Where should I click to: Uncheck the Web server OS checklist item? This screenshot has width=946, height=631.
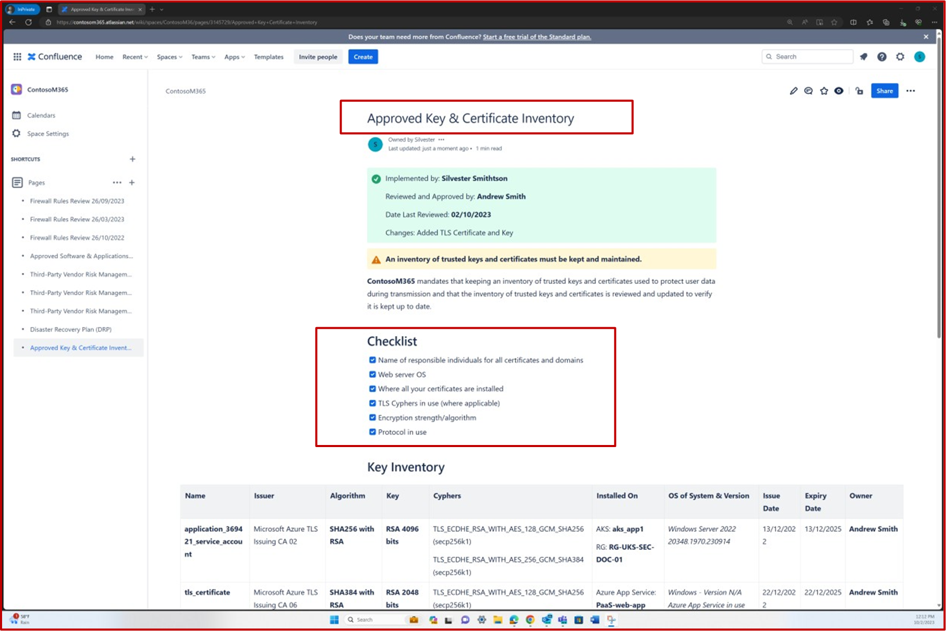click(372, 374)
